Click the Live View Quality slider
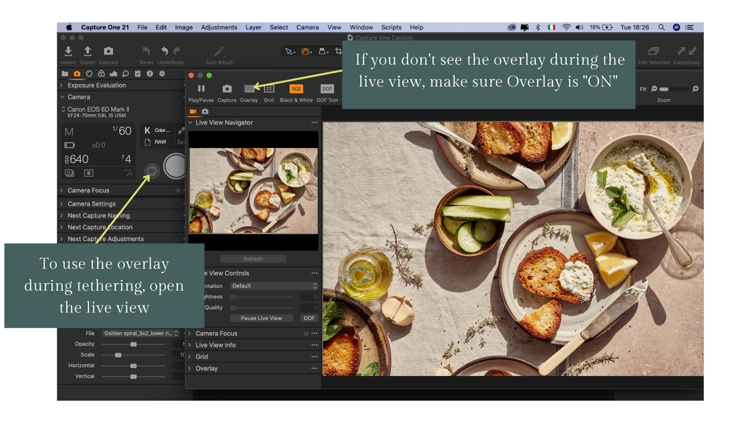This screenshot has height=423, width=752. [x=262, y=308]
